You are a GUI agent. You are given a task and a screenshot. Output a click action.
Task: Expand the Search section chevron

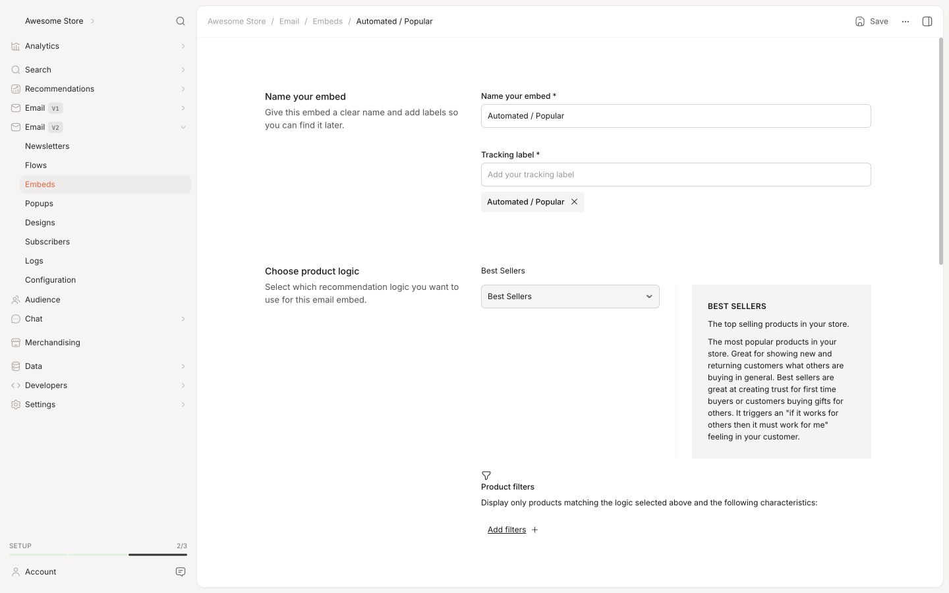pos(183,70)
